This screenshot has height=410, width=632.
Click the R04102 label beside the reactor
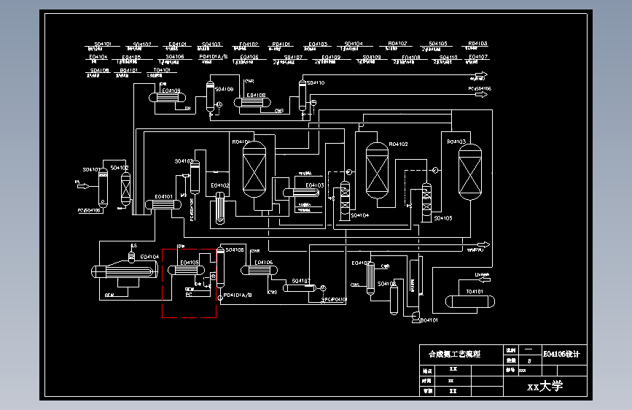[398, 144]
